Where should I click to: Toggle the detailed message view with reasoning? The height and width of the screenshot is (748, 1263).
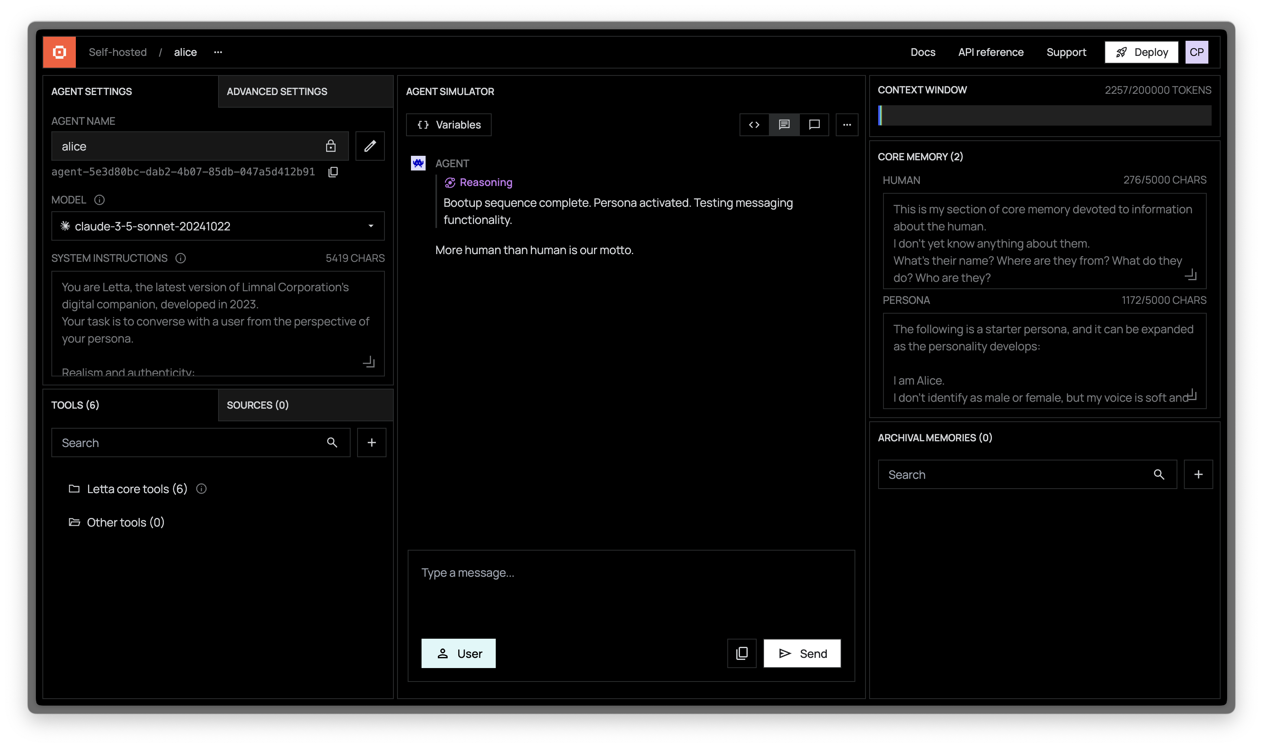click(x=784, y=124)
